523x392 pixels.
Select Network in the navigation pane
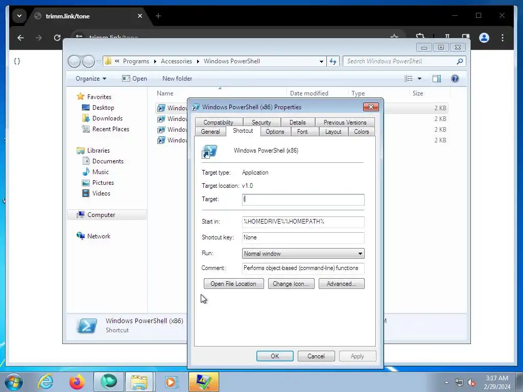pyautogui.click(x=99, y=236)
